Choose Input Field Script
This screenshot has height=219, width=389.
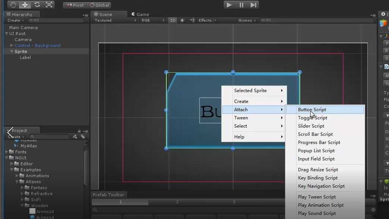(x=325, y=159)
